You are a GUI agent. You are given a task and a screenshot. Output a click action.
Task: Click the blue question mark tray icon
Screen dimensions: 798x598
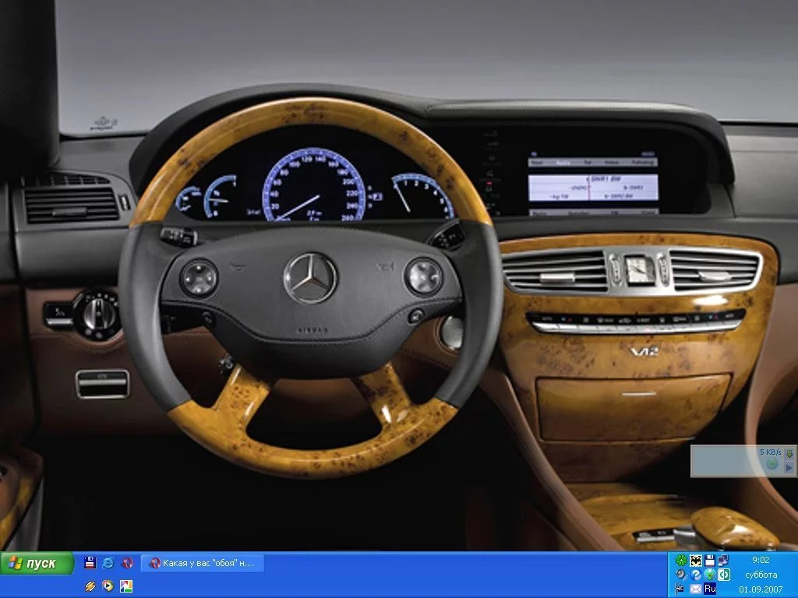(695, 575)
